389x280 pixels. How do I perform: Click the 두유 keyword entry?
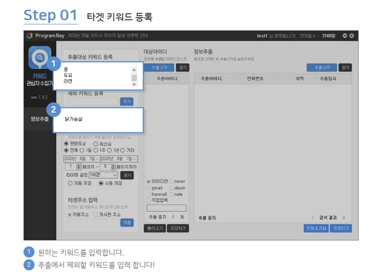click(68, 75)
